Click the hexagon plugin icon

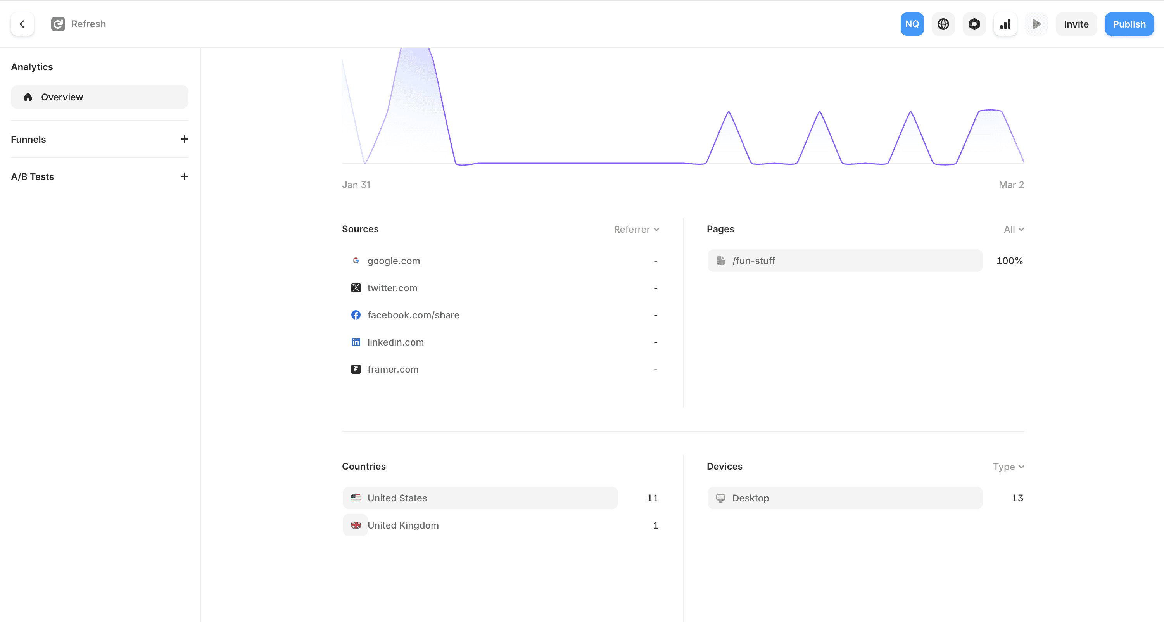[x=974, y=24]
